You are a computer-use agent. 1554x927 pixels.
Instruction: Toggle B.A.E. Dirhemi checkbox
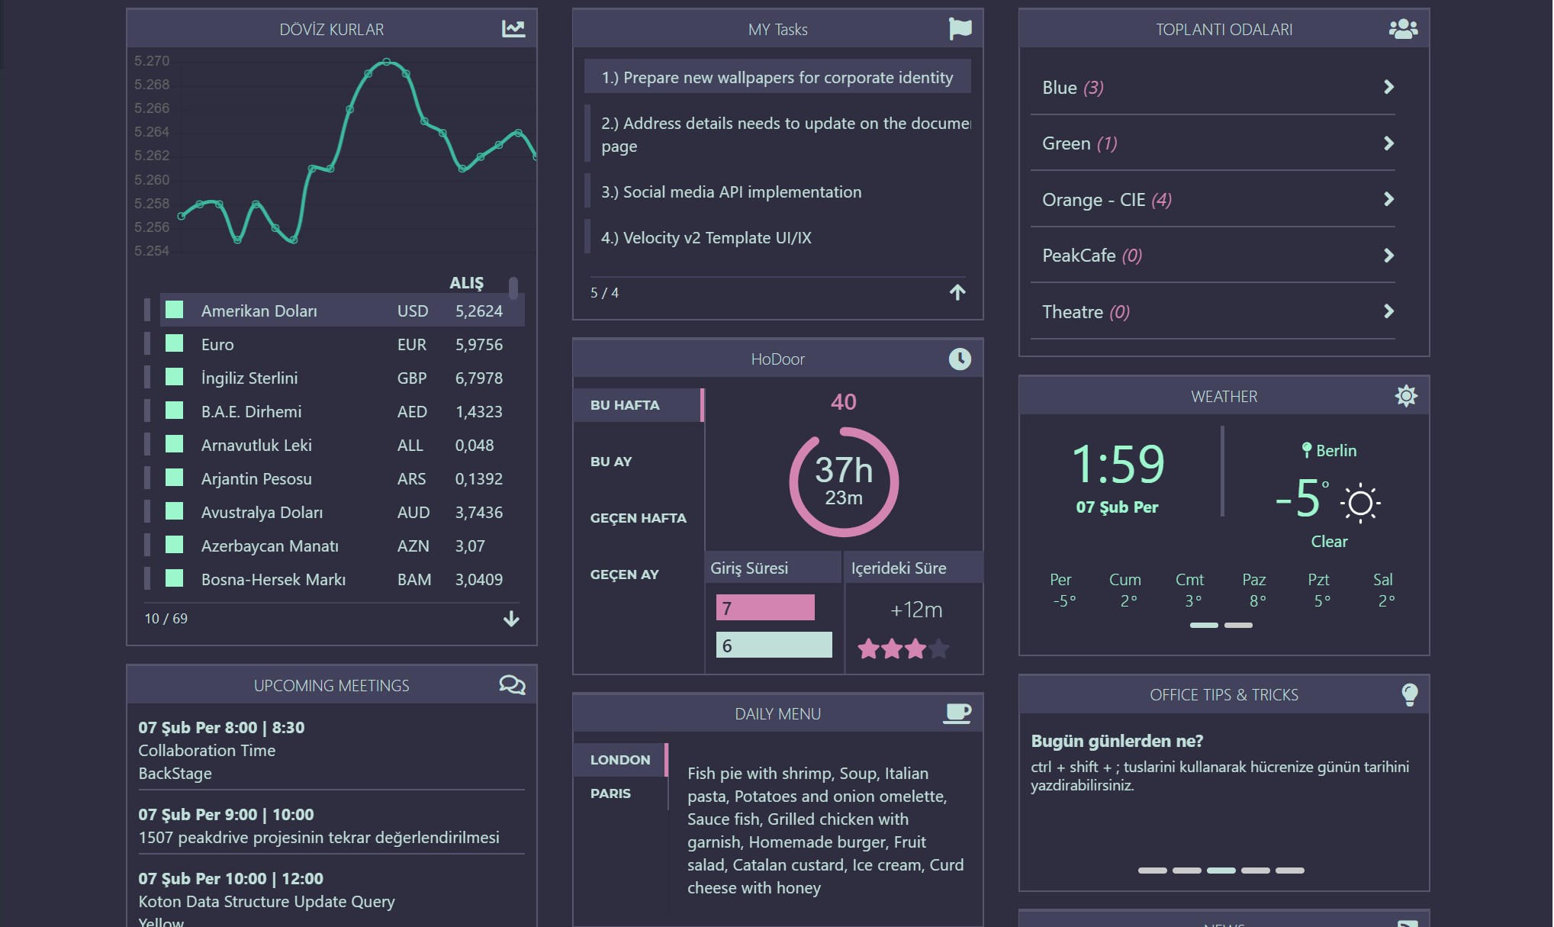point(175,410)
